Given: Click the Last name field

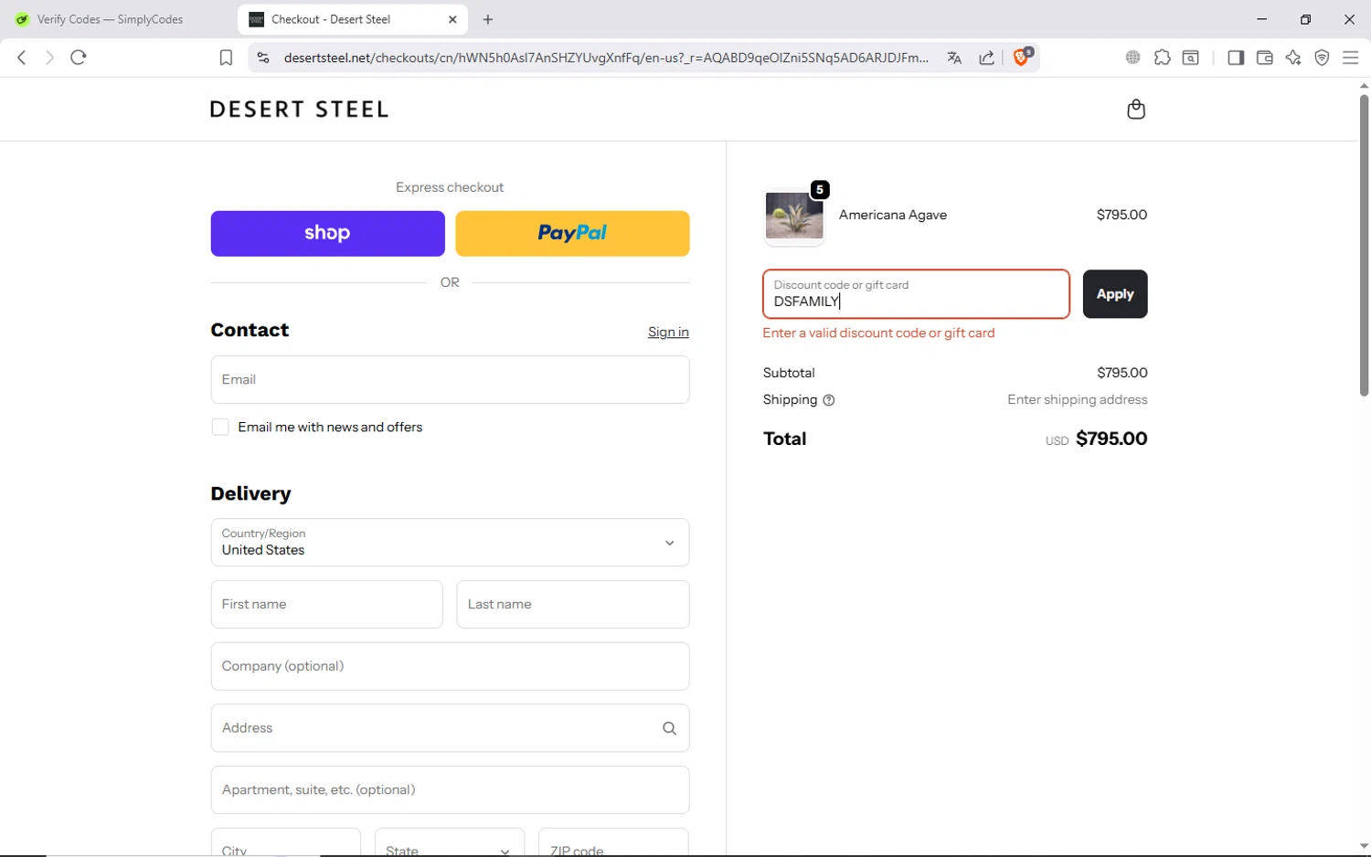Looking at the screenshot, I should (x=573, y=605).
